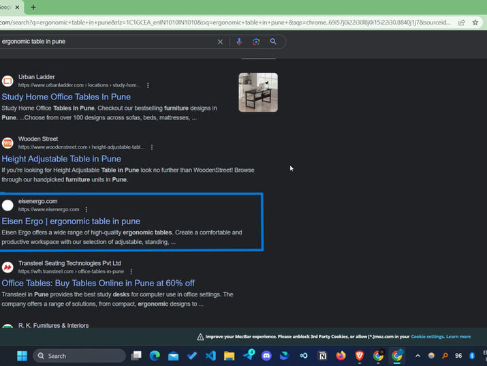Click the Transteel Seating Technologies Pvt Ltd name
This screenshot has height=366, width=487.
pos(69,263)
